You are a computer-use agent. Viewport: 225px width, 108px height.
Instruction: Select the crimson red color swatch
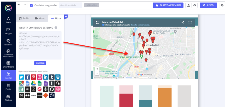[x=126, y=100]
